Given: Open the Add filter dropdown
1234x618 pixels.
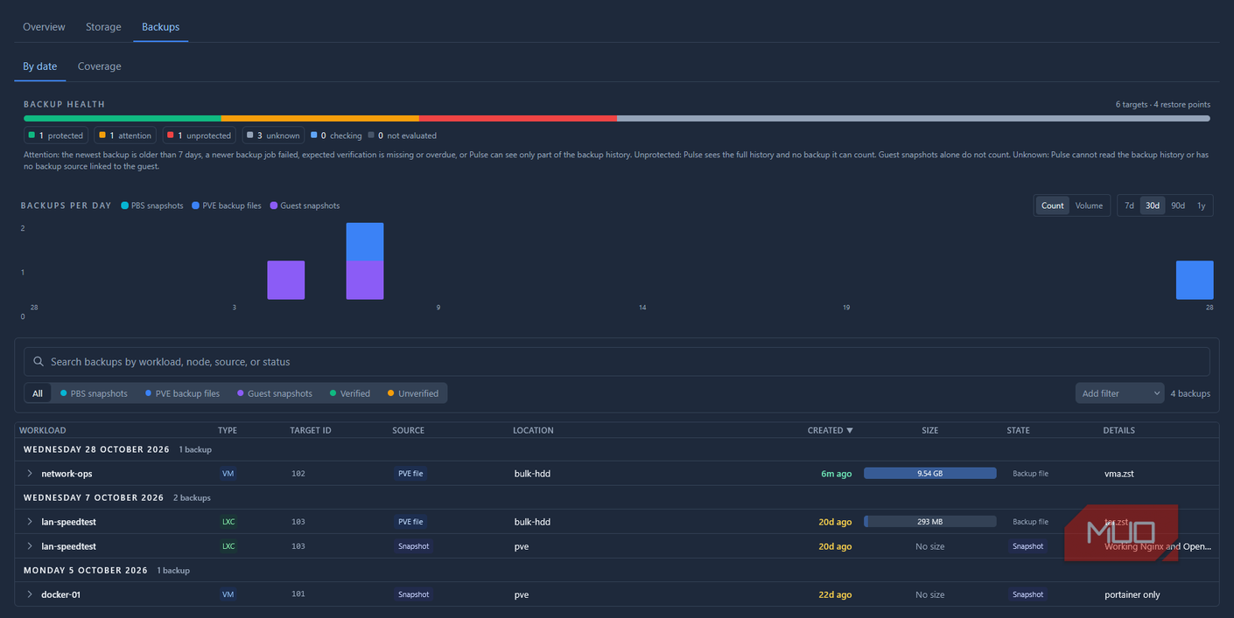Looking at the screenshot, I should click(1119, 393).
